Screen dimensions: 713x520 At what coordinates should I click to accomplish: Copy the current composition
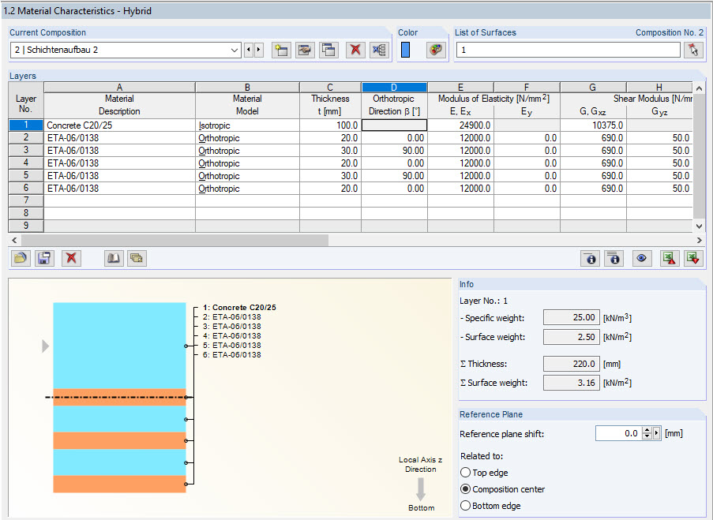point(328,50)
